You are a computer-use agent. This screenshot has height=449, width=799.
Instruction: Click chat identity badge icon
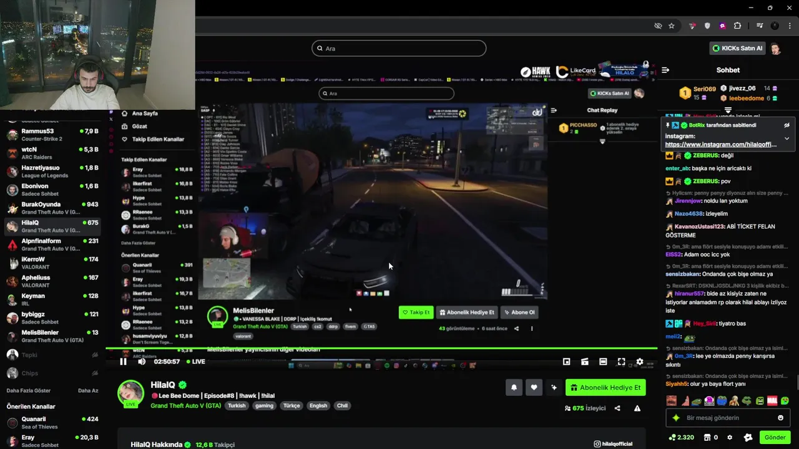[x=748, y=438]
